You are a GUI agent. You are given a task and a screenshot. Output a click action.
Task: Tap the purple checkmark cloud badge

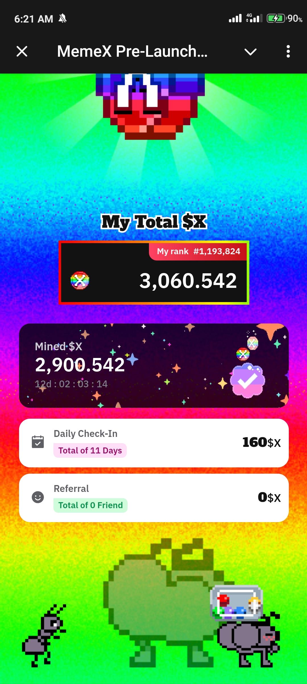tap(248, 380)
